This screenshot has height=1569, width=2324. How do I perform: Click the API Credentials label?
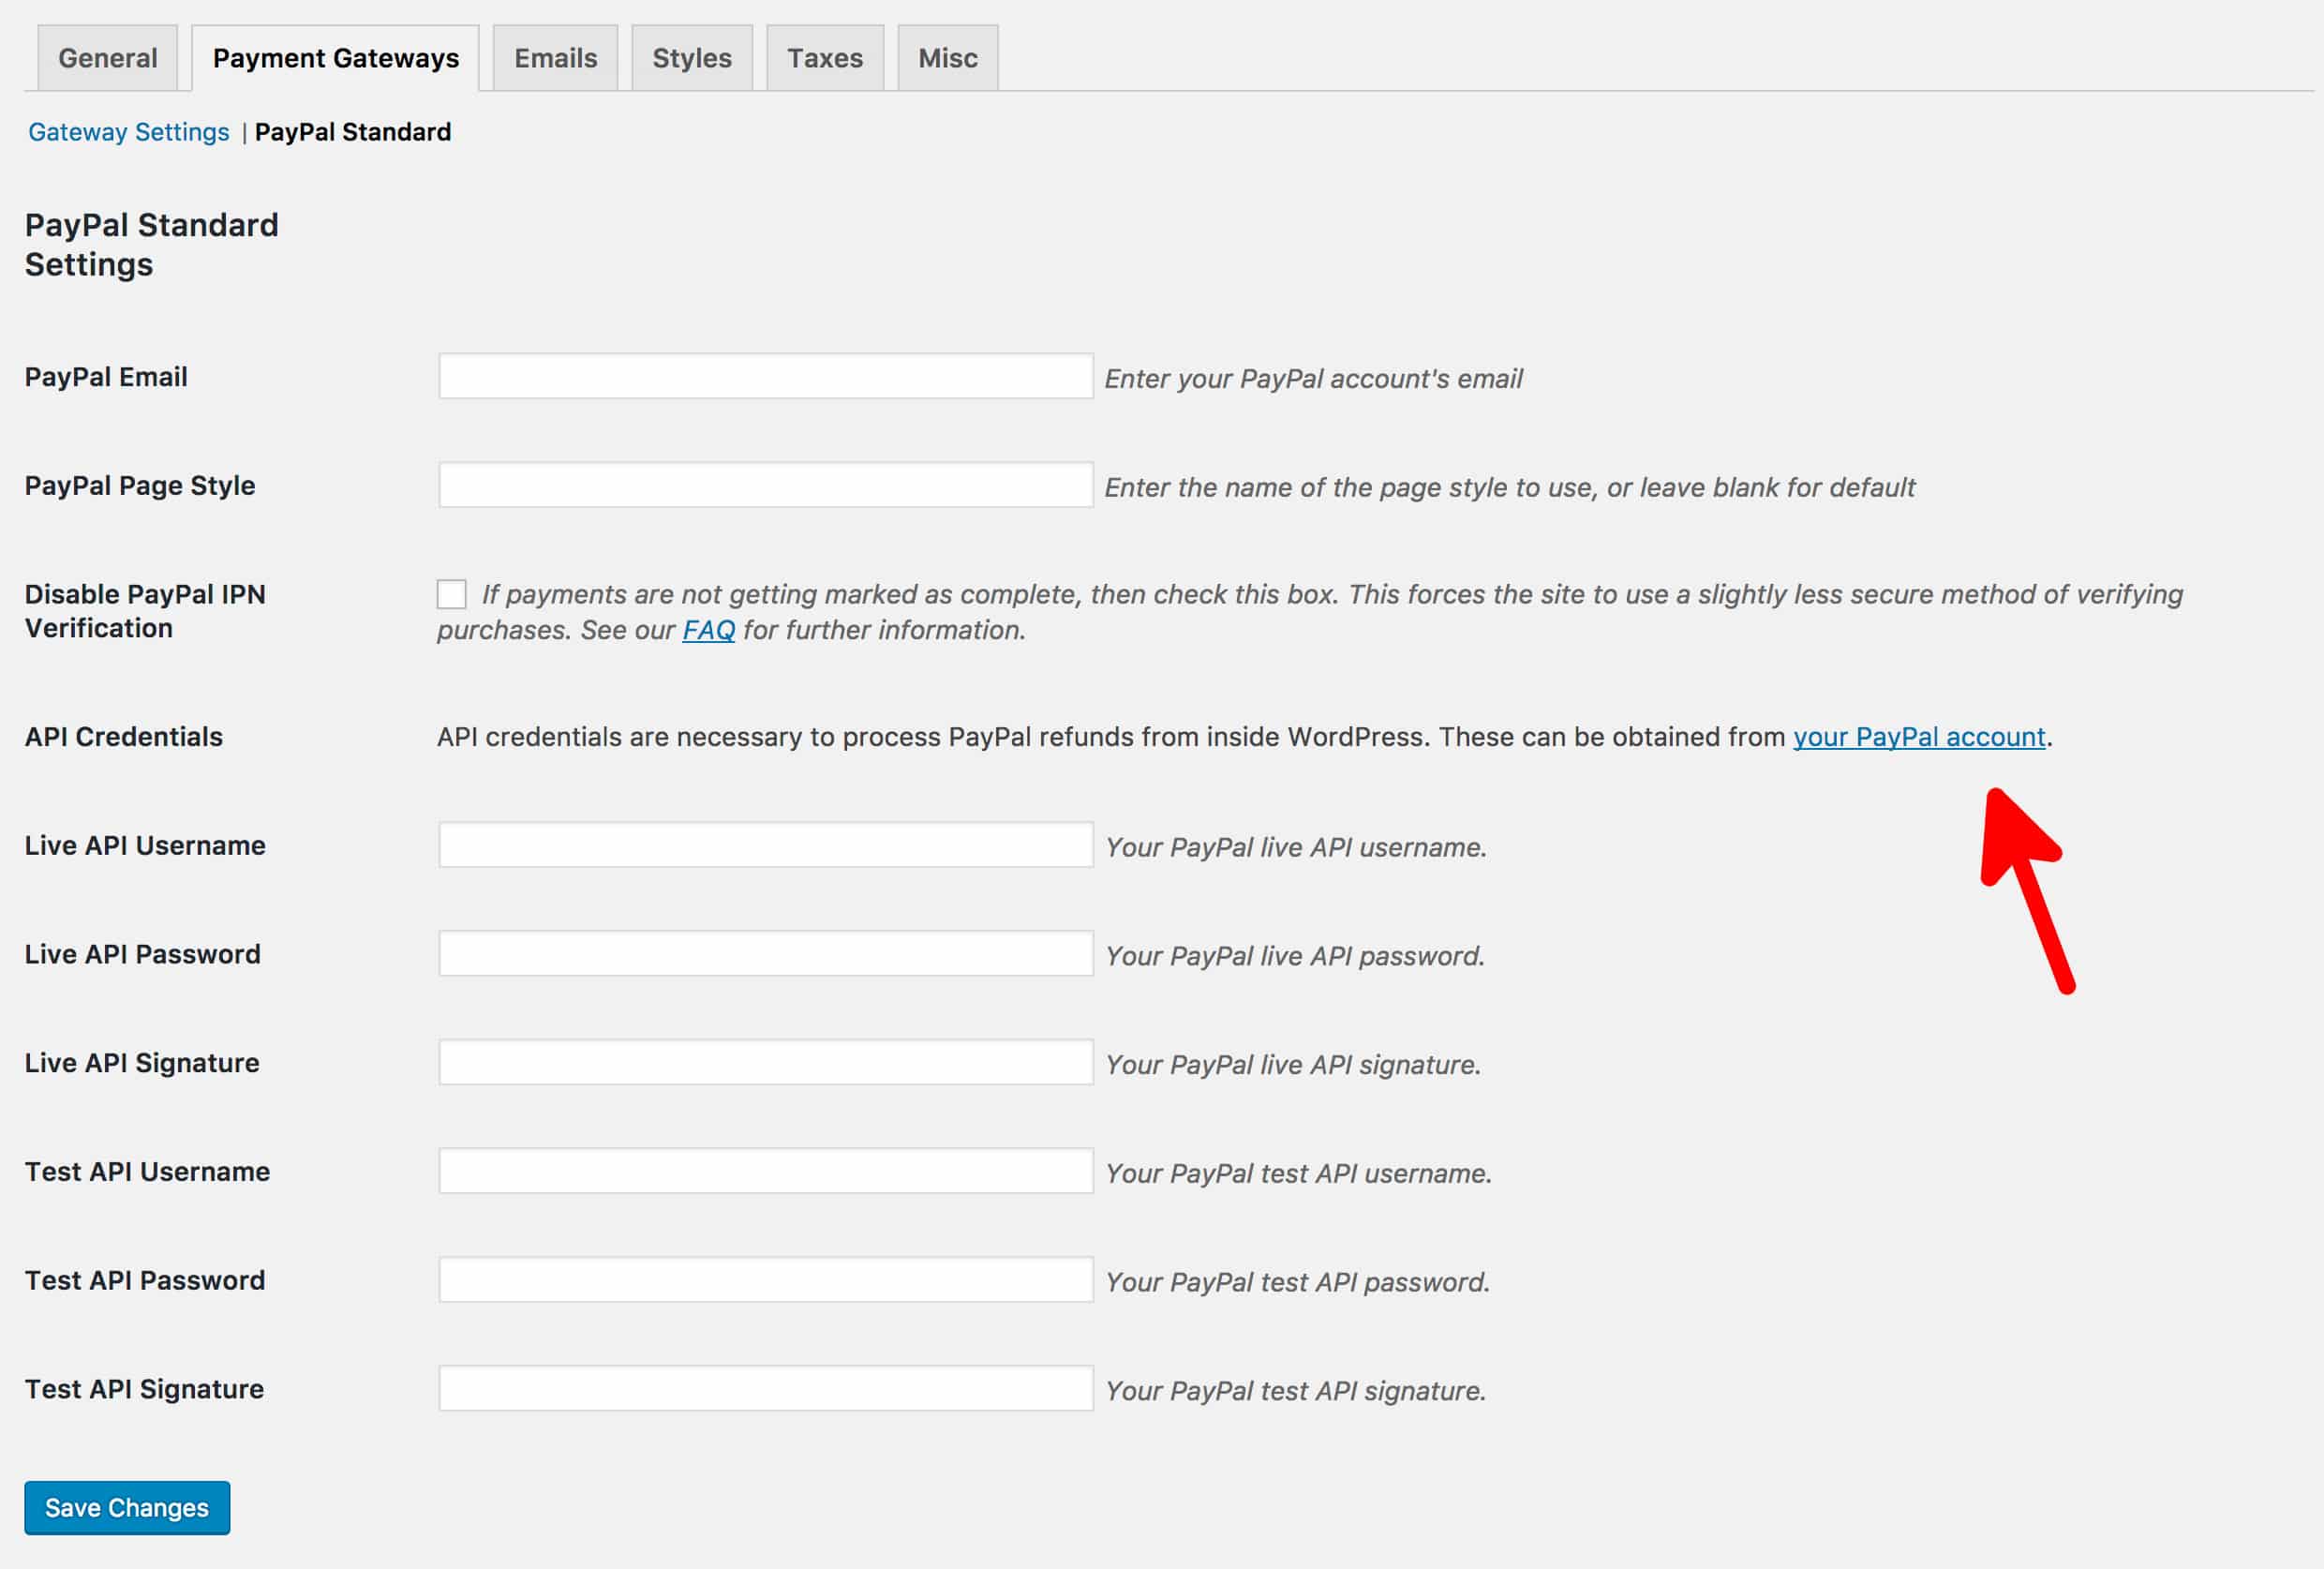tap(124, 737)
